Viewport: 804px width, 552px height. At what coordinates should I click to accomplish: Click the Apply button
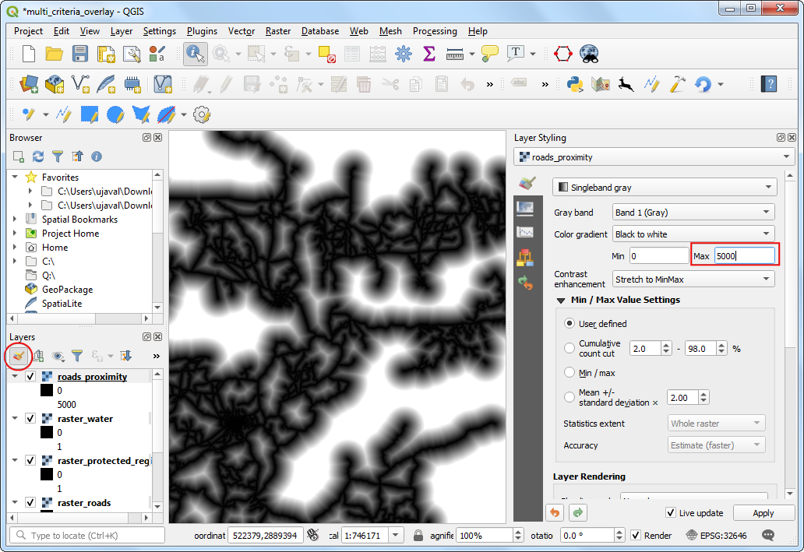[x=763, y=513]
